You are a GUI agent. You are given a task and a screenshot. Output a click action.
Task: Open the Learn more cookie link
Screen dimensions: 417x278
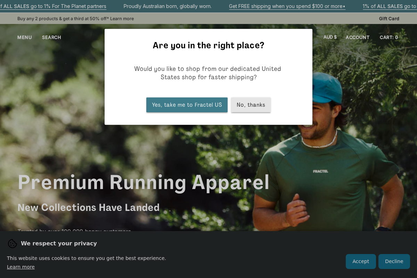(x=21, y=267)
